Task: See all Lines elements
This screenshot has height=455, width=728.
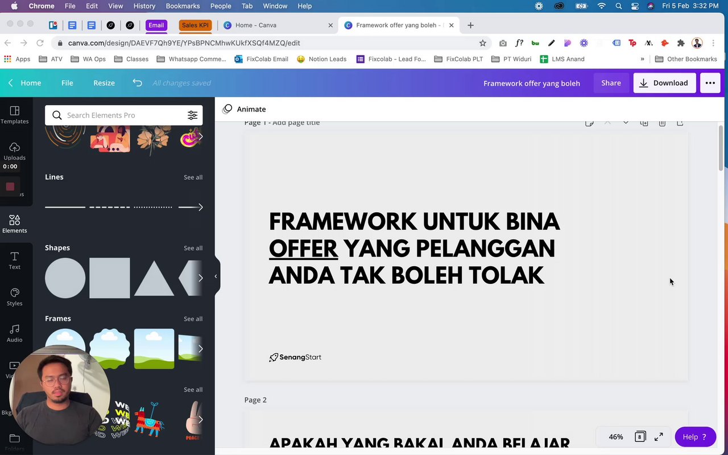Action: pyautogui.click(x=193, y=177)
